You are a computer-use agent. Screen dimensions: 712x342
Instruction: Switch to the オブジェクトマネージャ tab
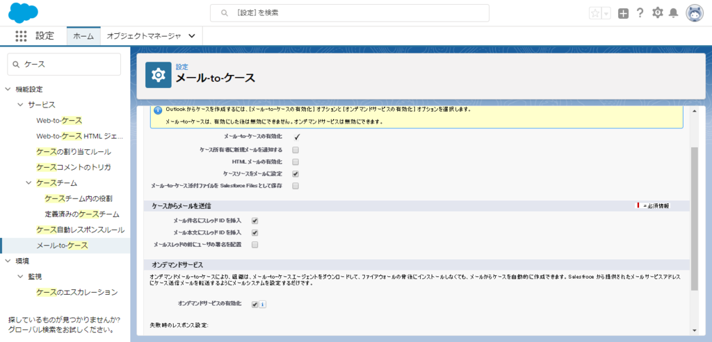[144, 36]
